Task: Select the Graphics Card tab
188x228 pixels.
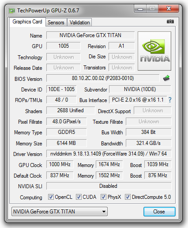Action: (x=27, y=22)
